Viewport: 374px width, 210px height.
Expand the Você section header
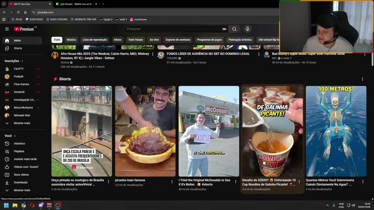pos(10,136)
